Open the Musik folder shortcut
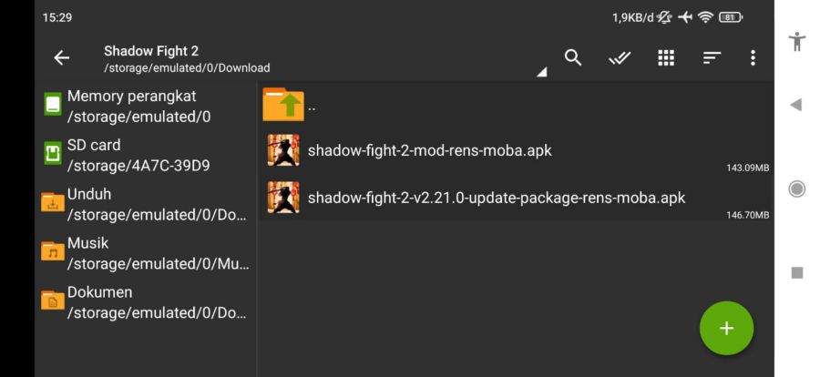 (x=146, y=253)
